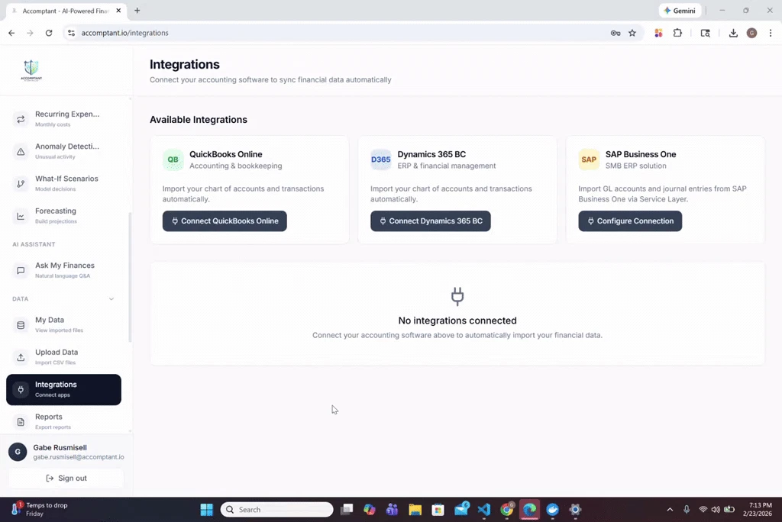
Task: Collapse the DATA section chevron
Action: tap(111, 299)
